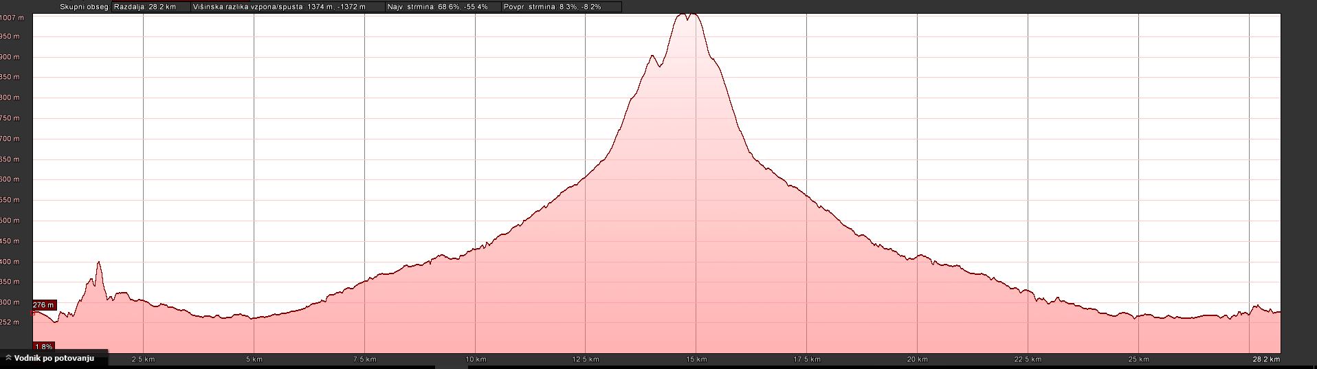Click the 28.2 km end distance label

point(1265,359)
